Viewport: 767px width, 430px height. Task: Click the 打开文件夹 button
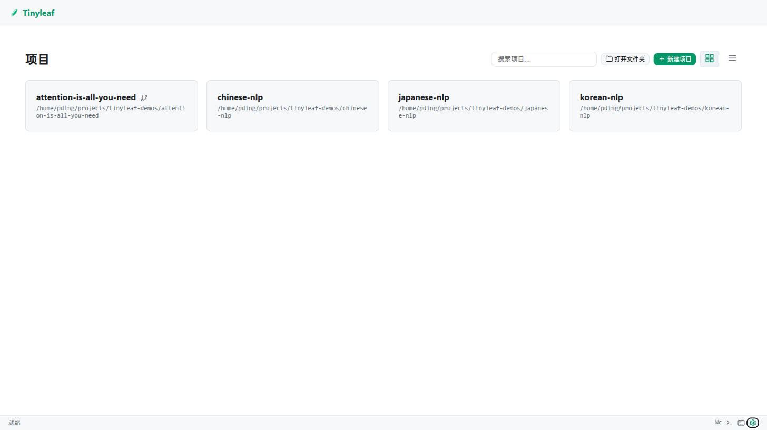click(x=625, y=59)
